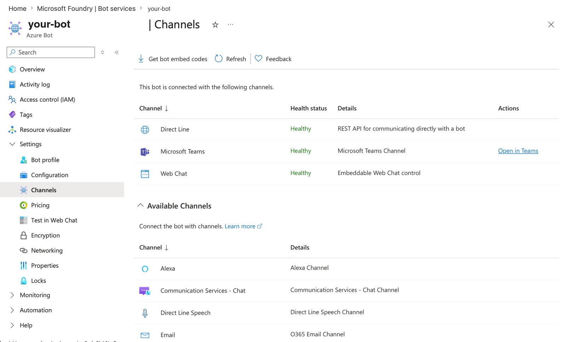
Task: Click the Direct Line Speech microphone icon
Action: click(145, 313)
